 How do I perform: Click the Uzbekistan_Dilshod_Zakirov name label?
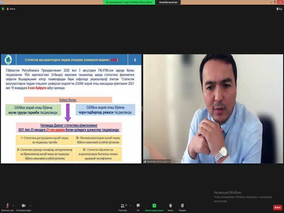point(157,161)
